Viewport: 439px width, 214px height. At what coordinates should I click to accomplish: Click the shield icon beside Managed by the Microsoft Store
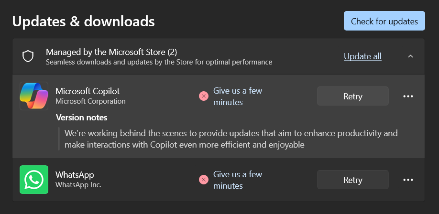(28, 56)
